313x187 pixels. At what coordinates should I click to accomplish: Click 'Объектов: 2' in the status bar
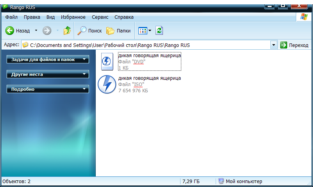[16, 182]
